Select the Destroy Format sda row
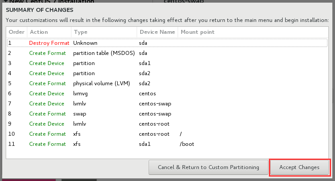This screenshot has height=181, width=335. [x=167, y=43]
